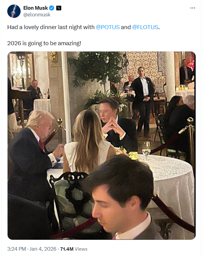Click the black X affiliation badge
202x257 pixels.
[59, 8]
